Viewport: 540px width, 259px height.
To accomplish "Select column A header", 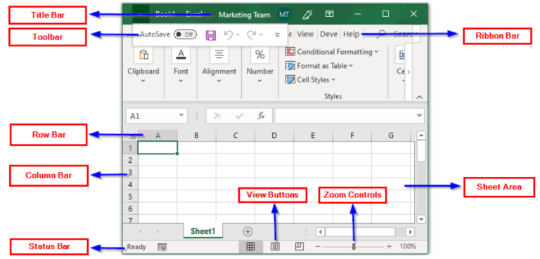I will [157, 135].
